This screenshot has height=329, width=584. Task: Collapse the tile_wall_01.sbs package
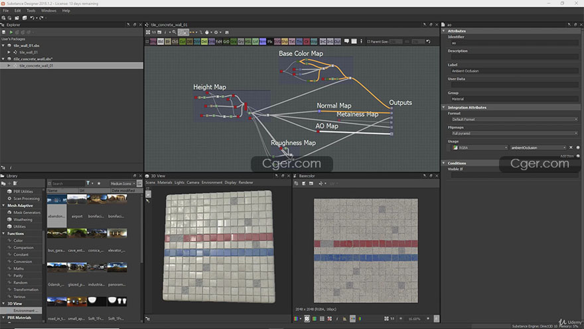[3, 45]
